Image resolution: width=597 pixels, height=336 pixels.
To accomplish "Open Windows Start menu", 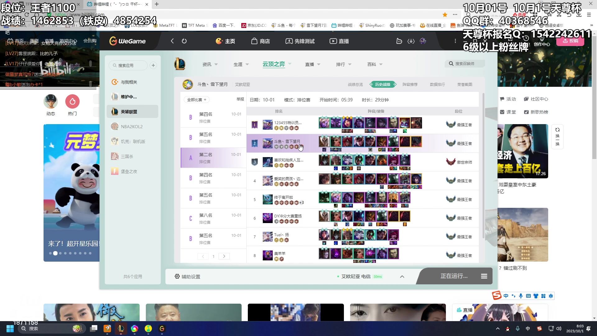I will [x=10, y=329].
